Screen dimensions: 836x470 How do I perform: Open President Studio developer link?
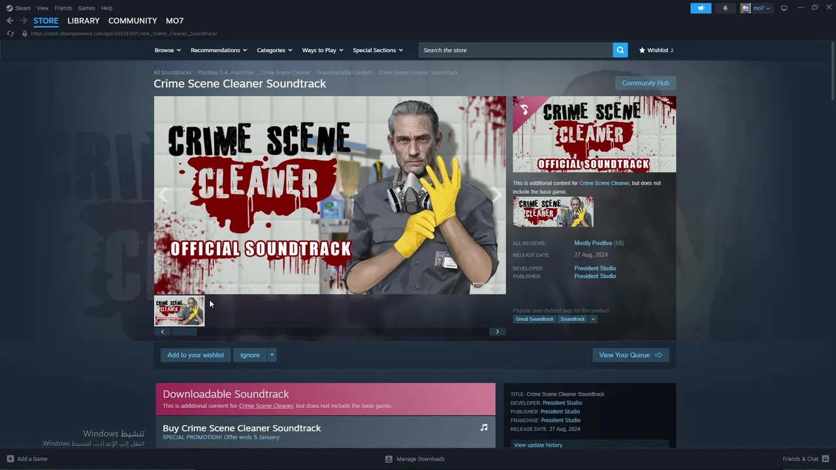click(595, 268)
